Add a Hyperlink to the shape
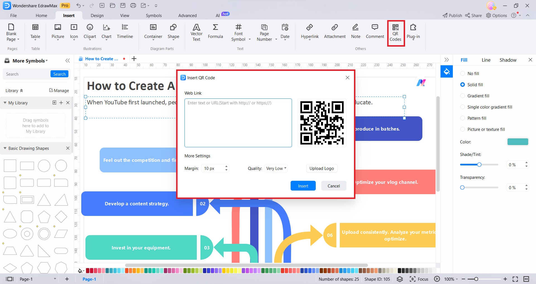The width and height of the screenshot is (536, 284). point(310,32)
